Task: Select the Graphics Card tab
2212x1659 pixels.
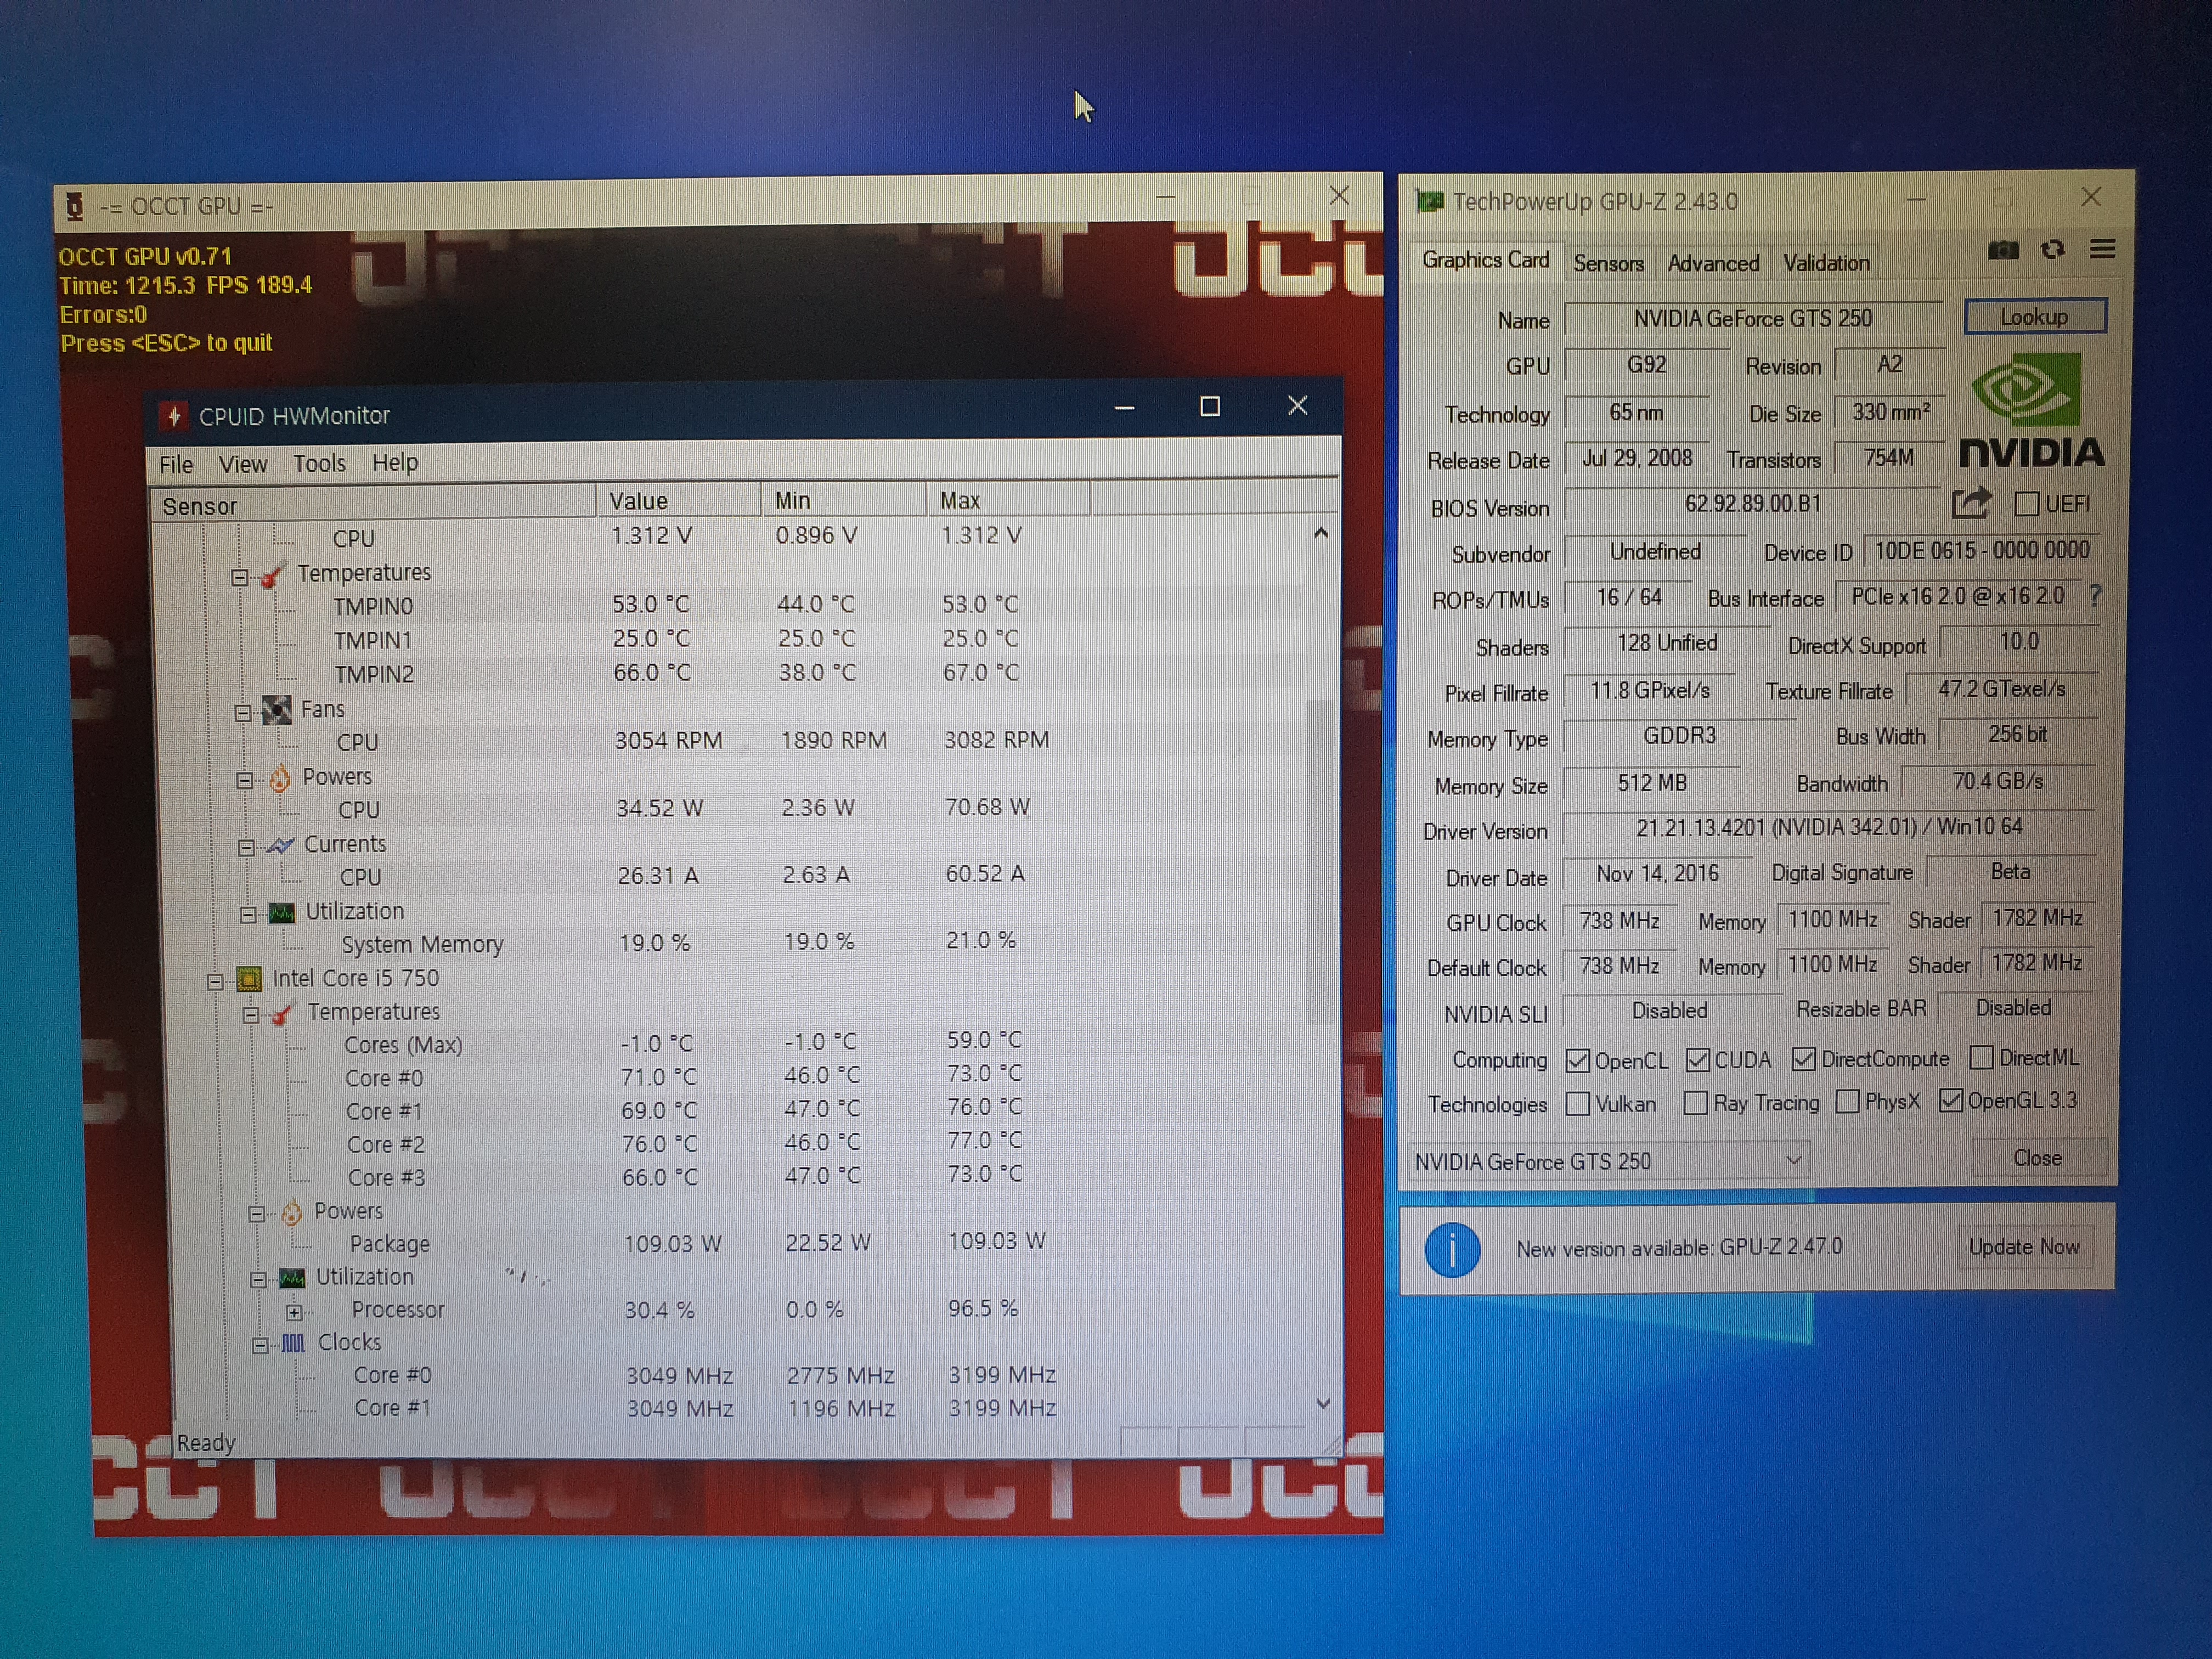Action: tap(1485, 260)
